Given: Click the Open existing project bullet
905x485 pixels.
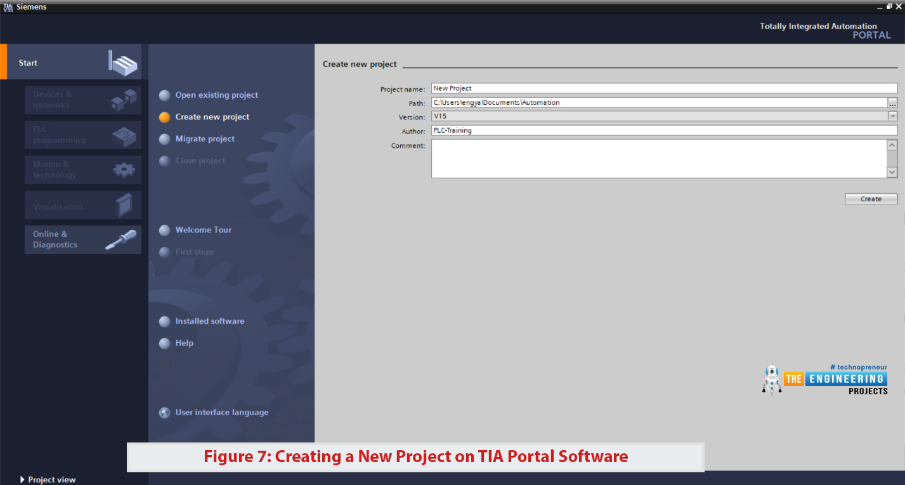Looking at the screenshot, I should 165,95.
